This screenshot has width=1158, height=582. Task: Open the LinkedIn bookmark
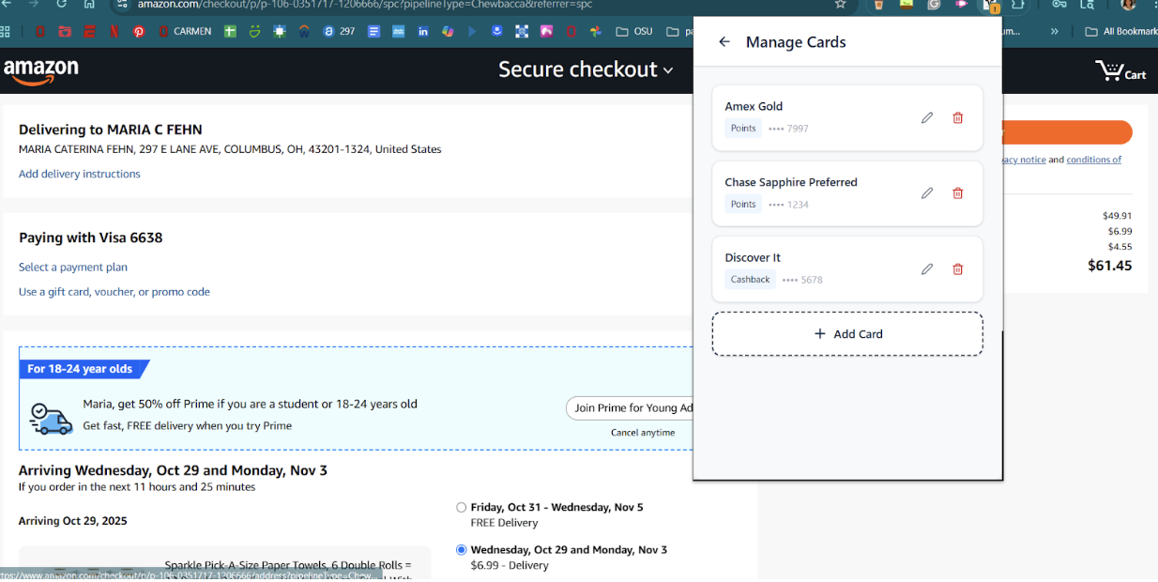[x=423, y=32]
